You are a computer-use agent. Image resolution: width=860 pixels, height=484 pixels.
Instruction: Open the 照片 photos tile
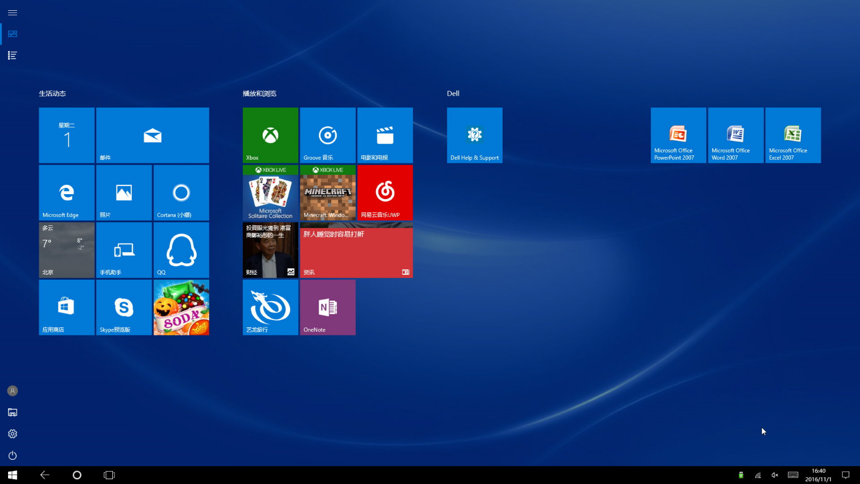pos(124,193)
